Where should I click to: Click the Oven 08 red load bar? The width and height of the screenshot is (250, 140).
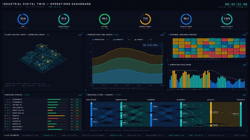click(53, 119)
